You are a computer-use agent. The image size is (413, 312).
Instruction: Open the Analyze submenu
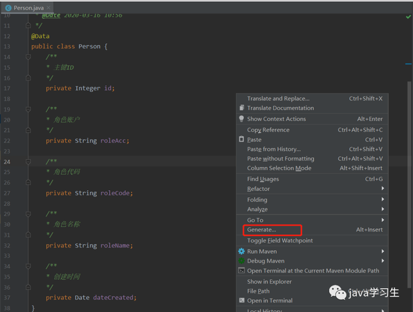point(312,209)
